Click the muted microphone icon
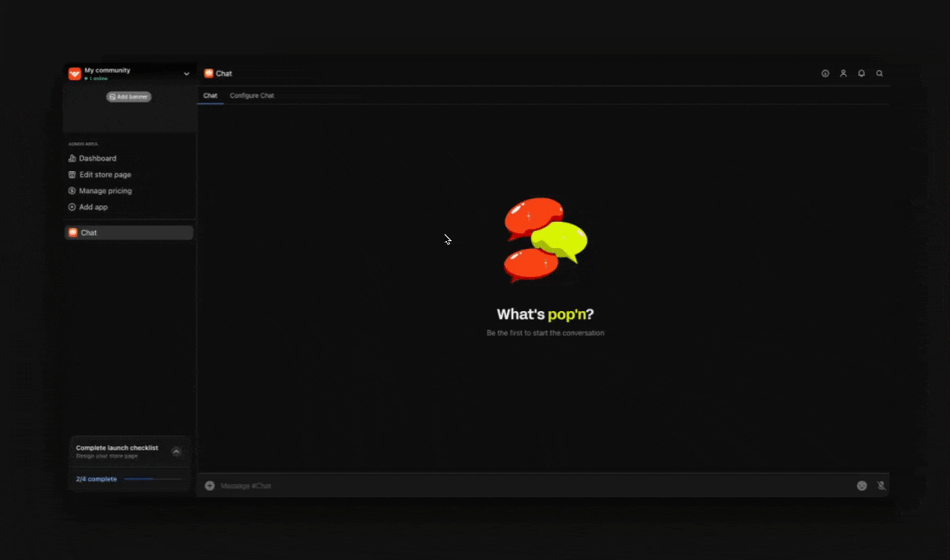Viewport: 950px width, 560px height. click(x=882, y=485)
